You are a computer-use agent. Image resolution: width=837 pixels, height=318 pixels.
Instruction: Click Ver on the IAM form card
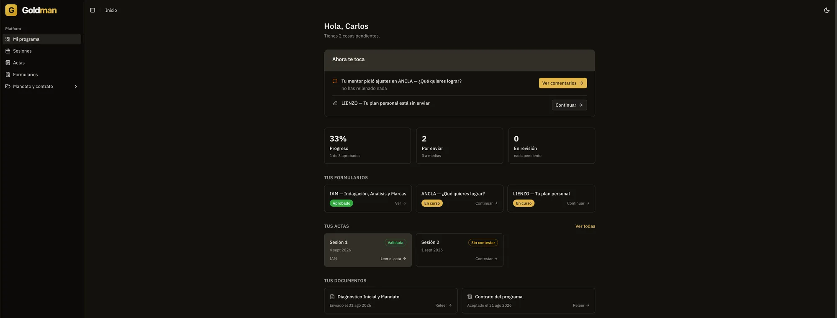401,203
